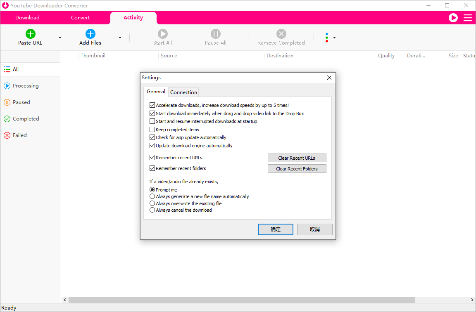Switch to the Convert tab

[x=80, y=18]
